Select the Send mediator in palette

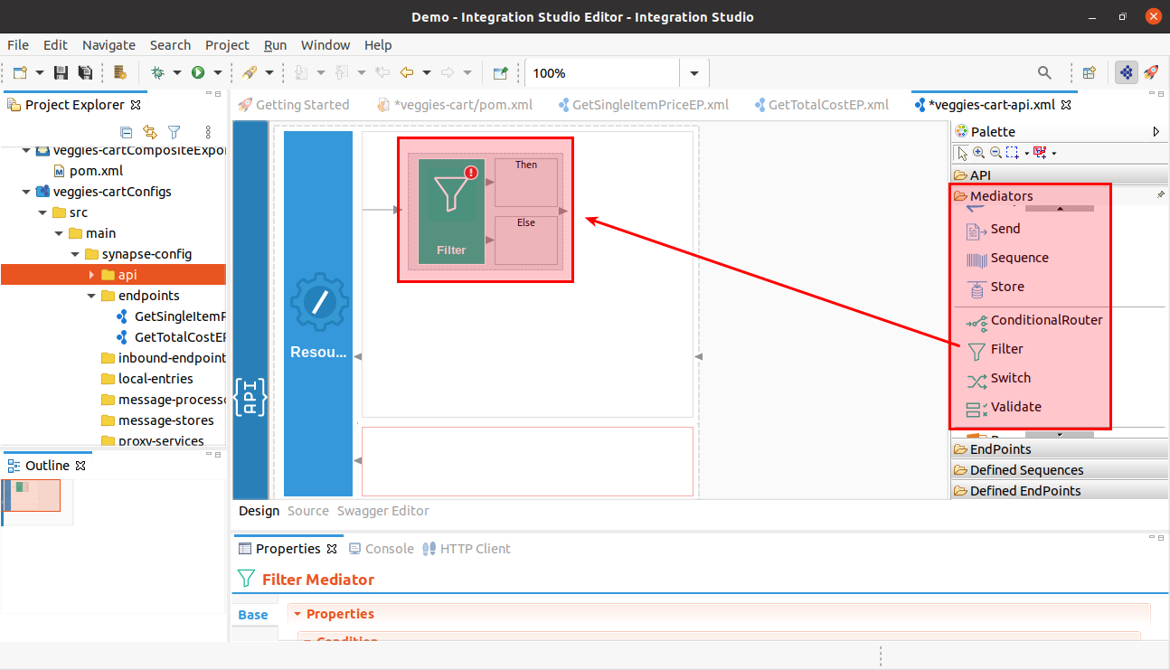[x=994, y=230]
